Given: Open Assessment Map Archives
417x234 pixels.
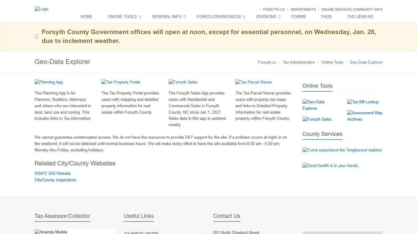Looking at the screenshot, I should pos(364,116).
